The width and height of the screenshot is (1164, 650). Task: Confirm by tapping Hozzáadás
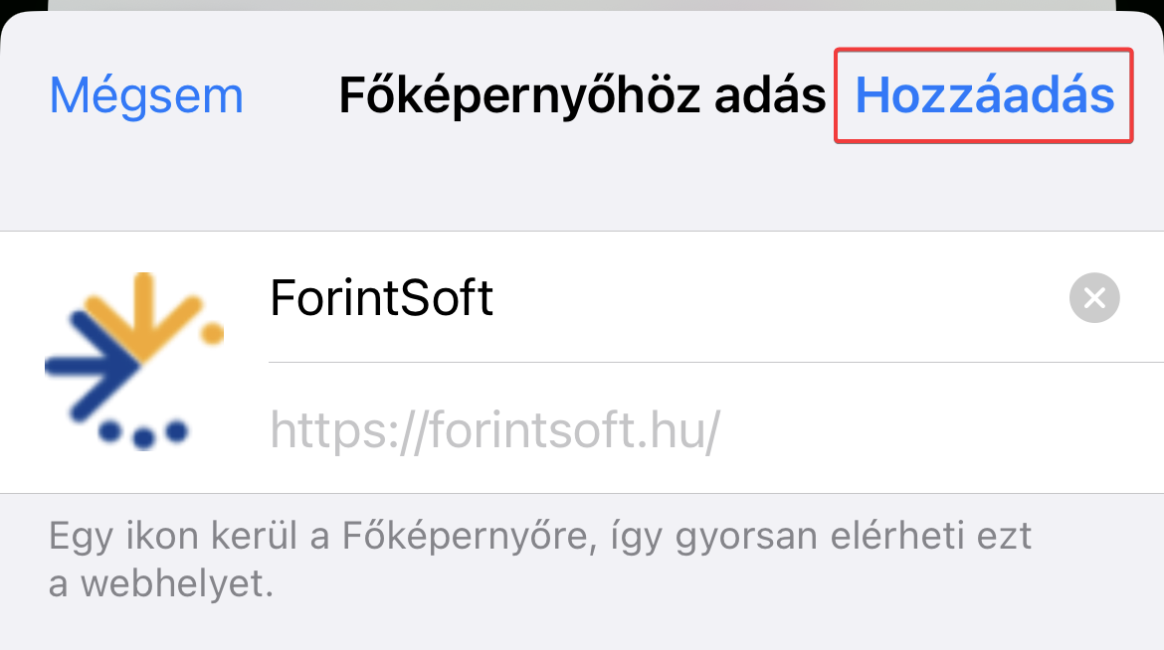(984, 95)
